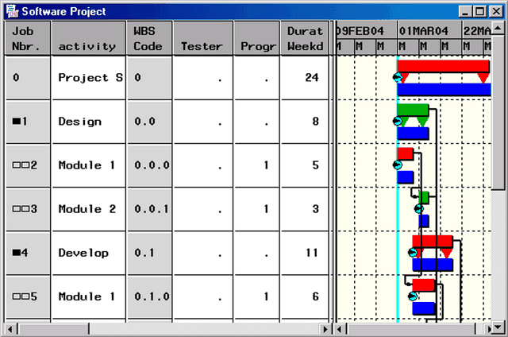
Task: Click left arrow of the table horizontal scrollbar
Action: tap(10, 328)
